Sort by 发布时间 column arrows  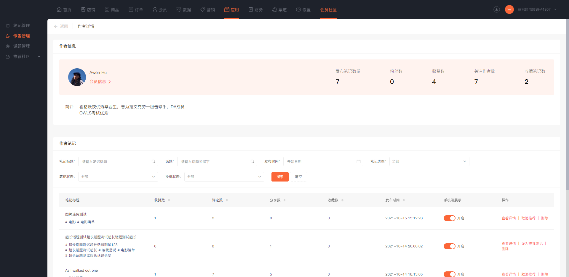[404, 200]
